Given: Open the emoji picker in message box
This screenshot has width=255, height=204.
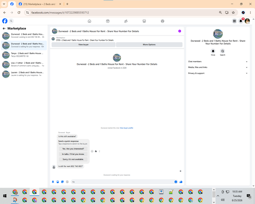Looking at the screenshot, I should click(x=176, y=182).
